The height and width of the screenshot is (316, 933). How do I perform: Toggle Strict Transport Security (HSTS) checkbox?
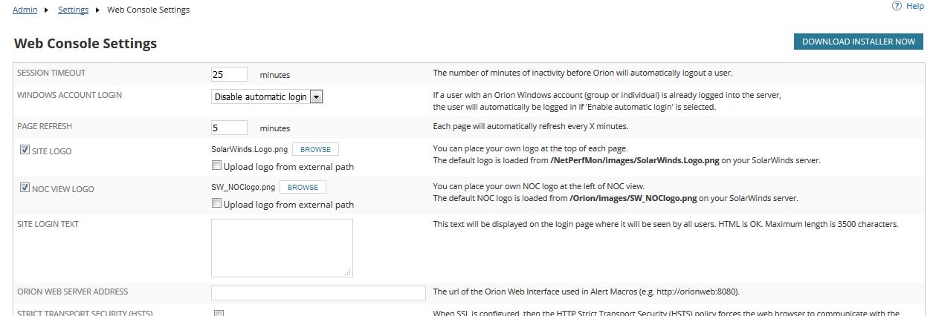219,313
